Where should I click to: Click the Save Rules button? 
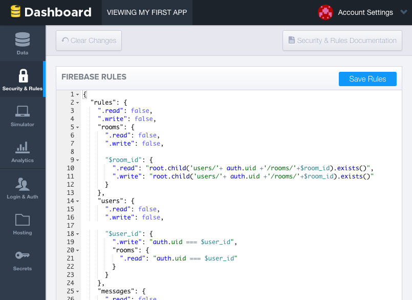tap(367, 79)
